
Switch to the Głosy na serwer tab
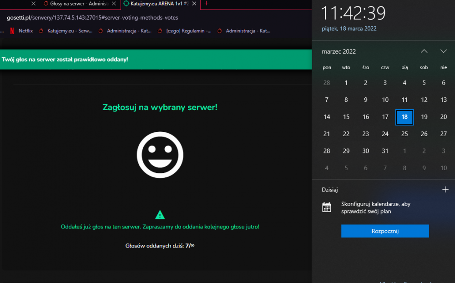76,4
